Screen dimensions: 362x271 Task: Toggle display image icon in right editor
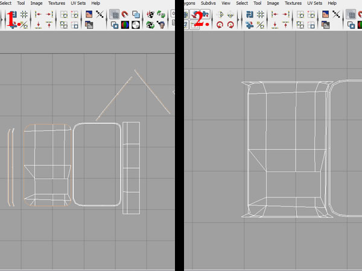tap(325, 14)
